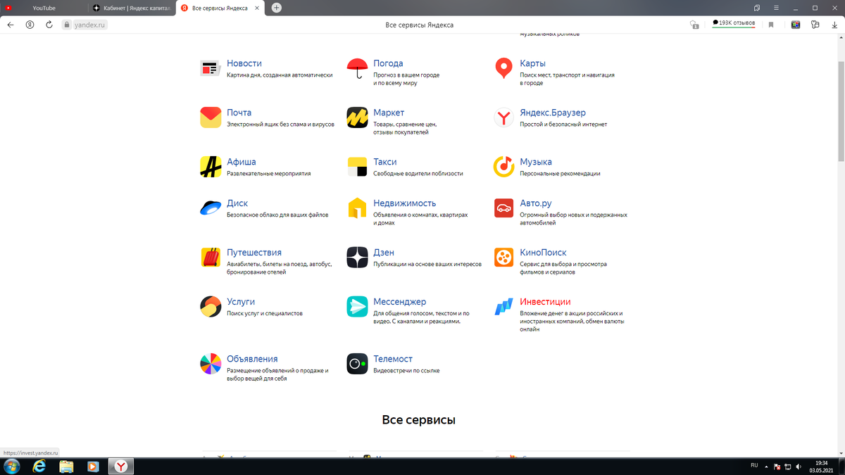Open the Афиша icon
Screen dimensions: 845x475
pyautogui.click(x=211, y=167)
